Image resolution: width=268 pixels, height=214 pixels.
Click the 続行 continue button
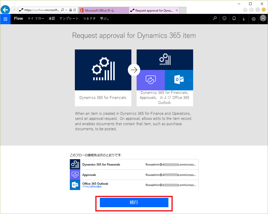(x=134, y=202)
